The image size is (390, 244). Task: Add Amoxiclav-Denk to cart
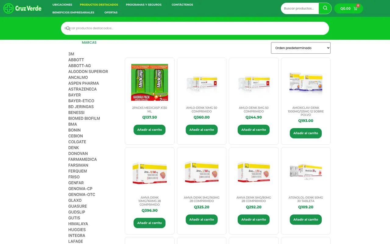pos(306,133)
